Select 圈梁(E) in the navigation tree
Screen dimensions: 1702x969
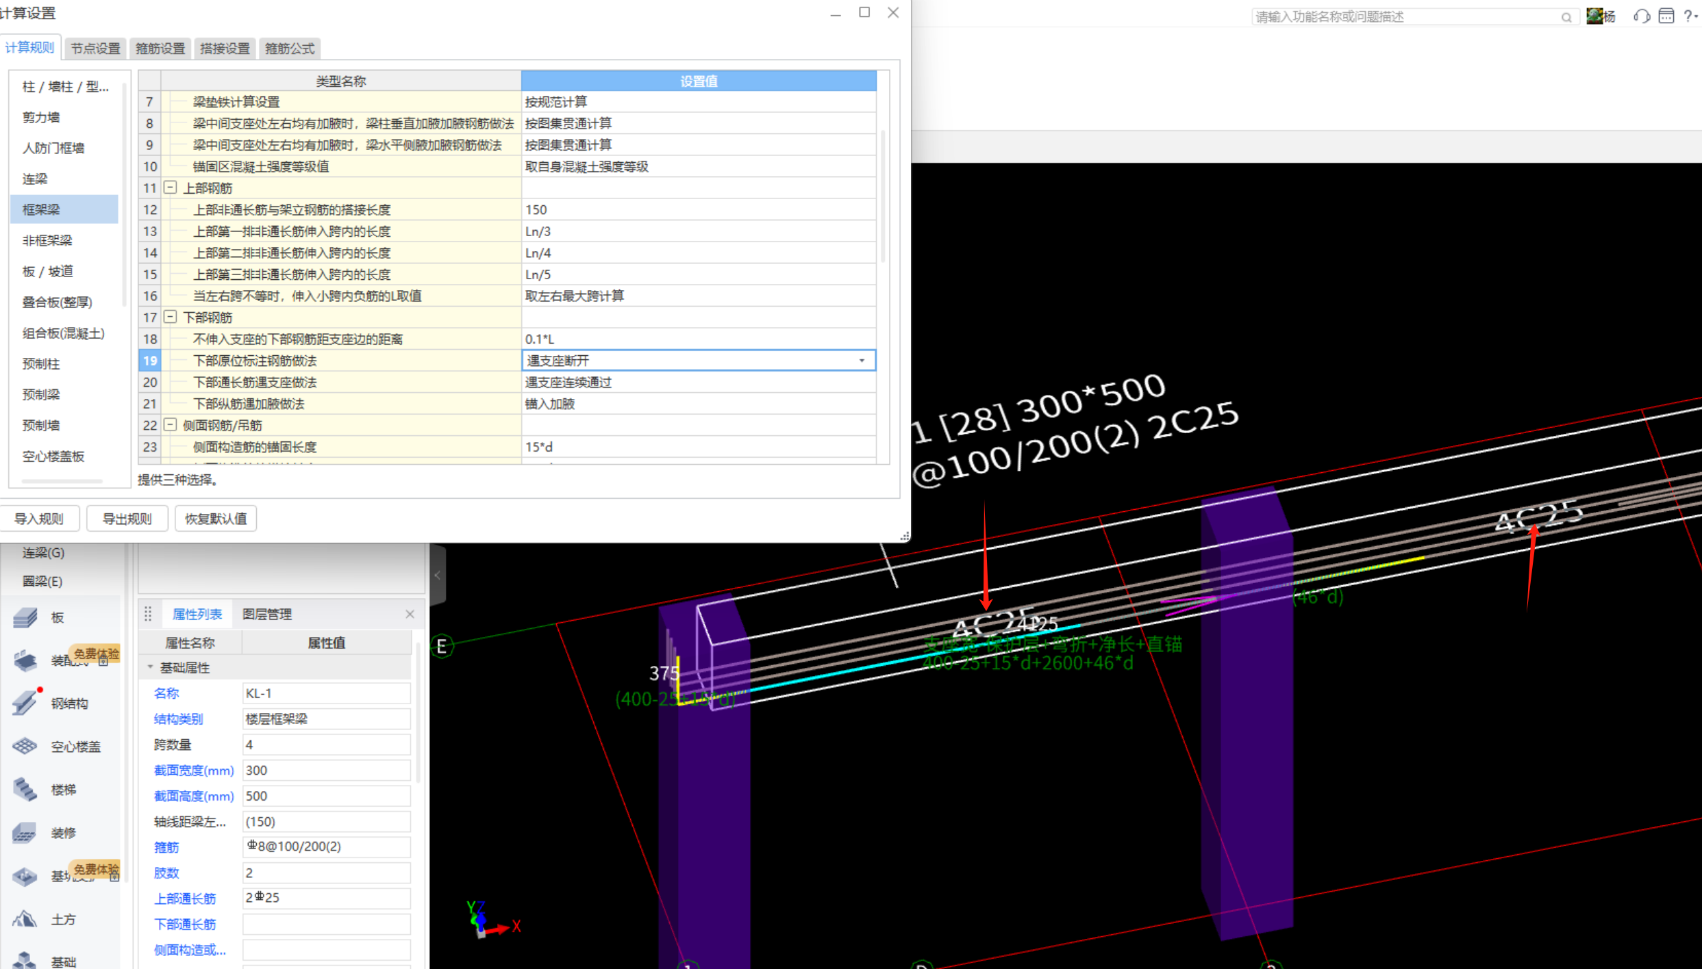pyautogui.click(x=42, y=581)
